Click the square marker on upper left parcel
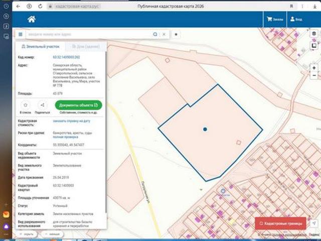Image resolution: width=321 pixels, height=241 pixels. point(168,60)
